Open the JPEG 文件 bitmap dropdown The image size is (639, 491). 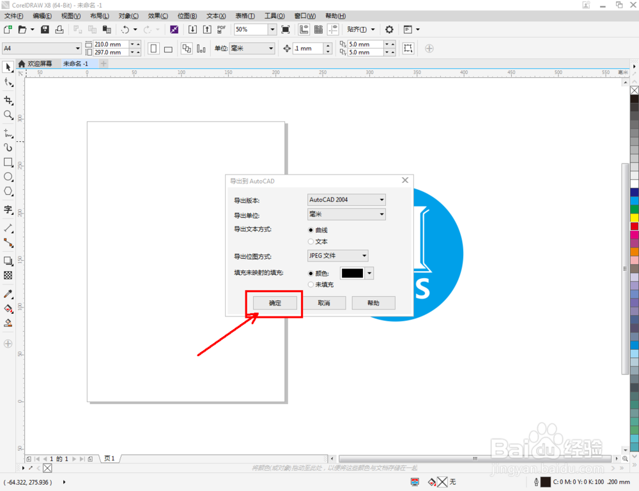pyautogui.click(x=338, y=256)
